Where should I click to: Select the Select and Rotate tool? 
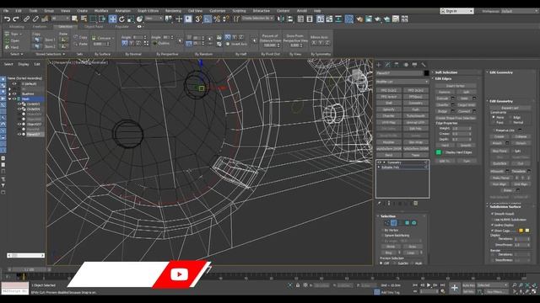(121, 19)
